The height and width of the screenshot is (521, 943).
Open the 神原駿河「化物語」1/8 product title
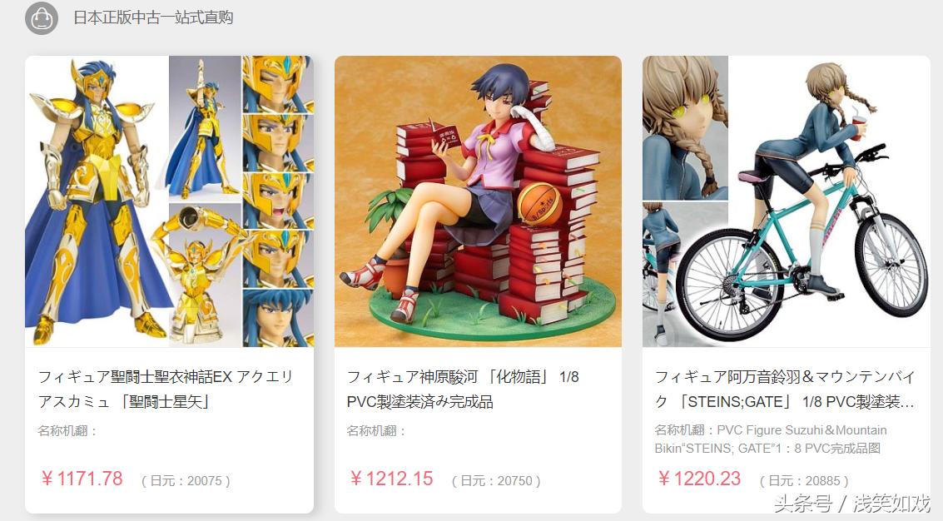pos(463,390)
